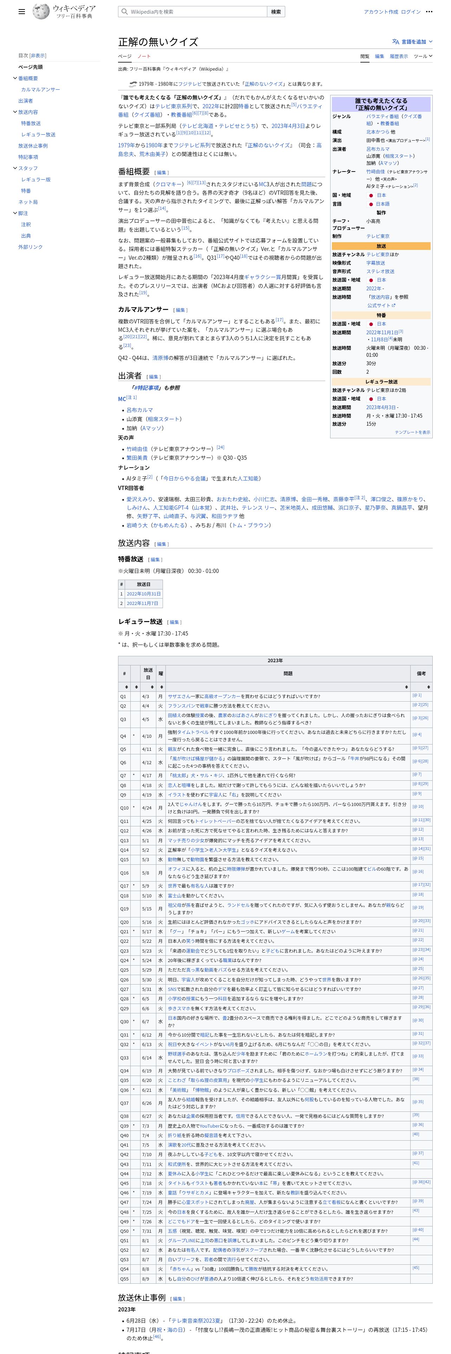Click テンプレートを表示 in infobox
Viewport: 451px width, 1354px height.
point(412,432)
